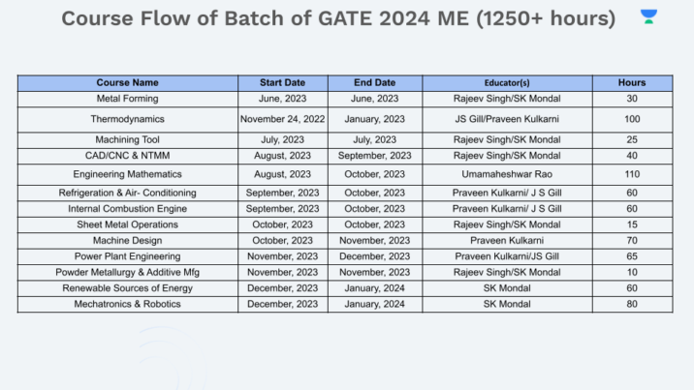Click the 110 hours cell
This screenshot has height=390, width=694.
pyautogui.click(x=632, y=174)
